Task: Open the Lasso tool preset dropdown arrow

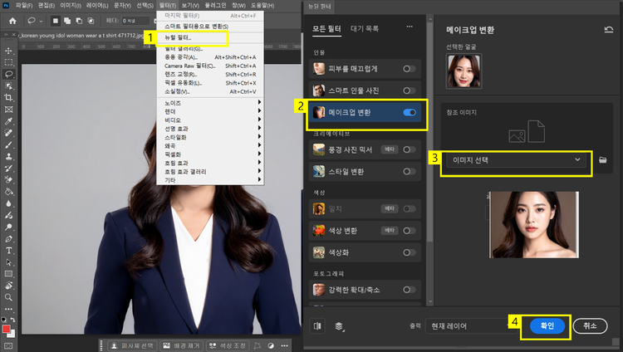Action: tap(41, 21)
